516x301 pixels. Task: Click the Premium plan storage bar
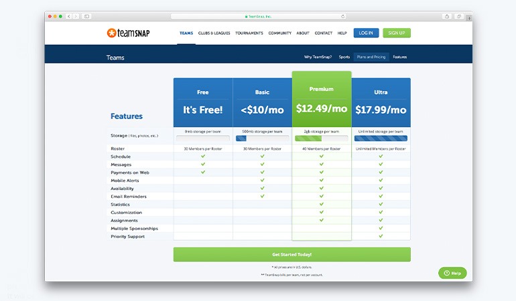(322, 138)
